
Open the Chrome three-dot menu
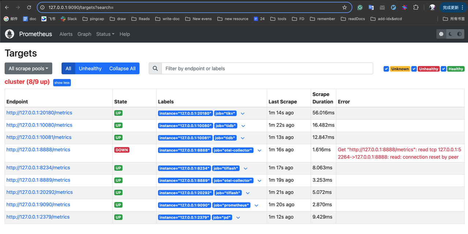463,7
